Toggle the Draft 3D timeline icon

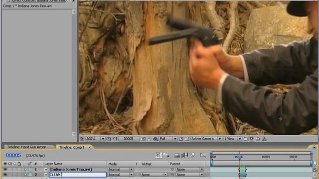pyautogui.click(x=166, y=156)
